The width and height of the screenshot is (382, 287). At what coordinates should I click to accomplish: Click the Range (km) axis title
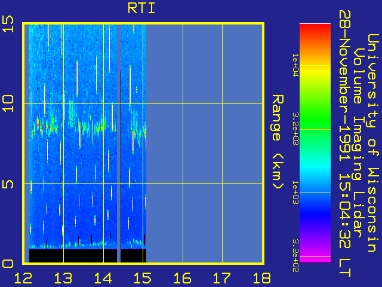pos(278,142)
